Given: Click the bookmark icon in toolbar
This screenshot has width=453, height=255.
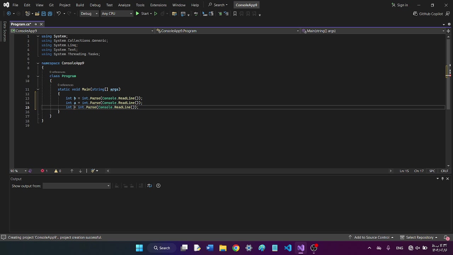Looking at the screenshot, I should [235, 14].
